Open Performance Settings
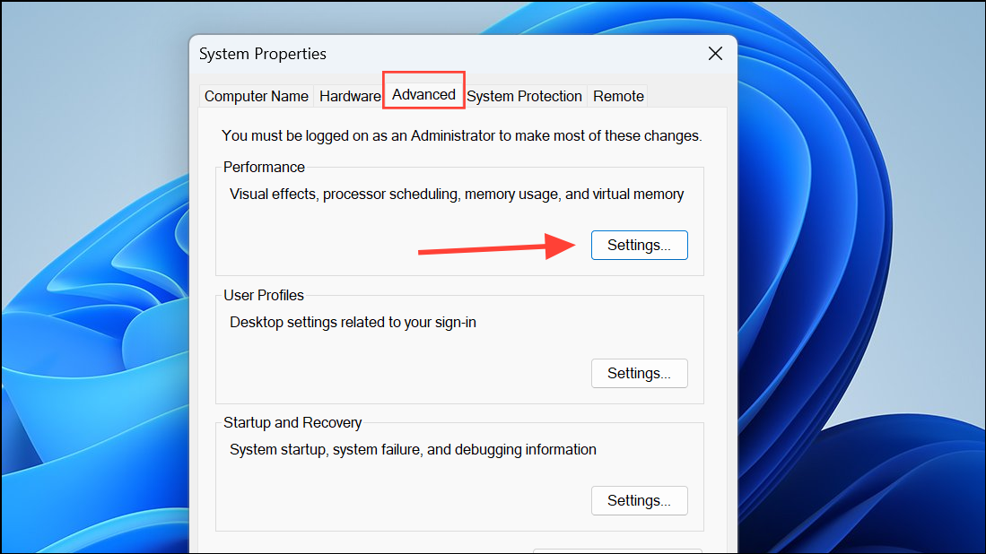Image resolution: width=986 pixels, height=554 pixels. tap(639, 245)
